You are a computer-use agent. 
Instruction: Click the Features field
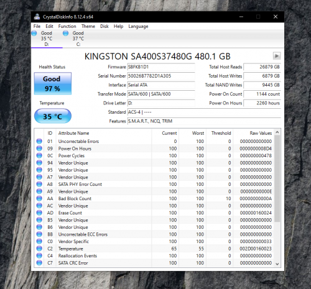204,121
